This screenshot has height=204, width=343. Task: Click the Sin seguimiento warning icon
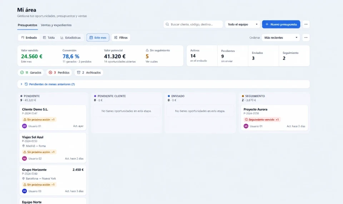147,50
